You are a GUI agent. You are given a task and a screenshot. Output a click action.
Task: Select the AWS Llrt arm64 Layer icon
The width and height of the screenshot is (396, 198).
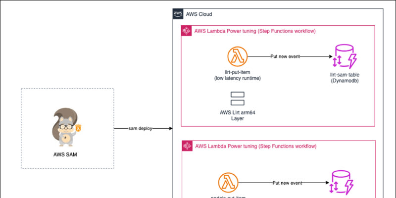point(238,99)
